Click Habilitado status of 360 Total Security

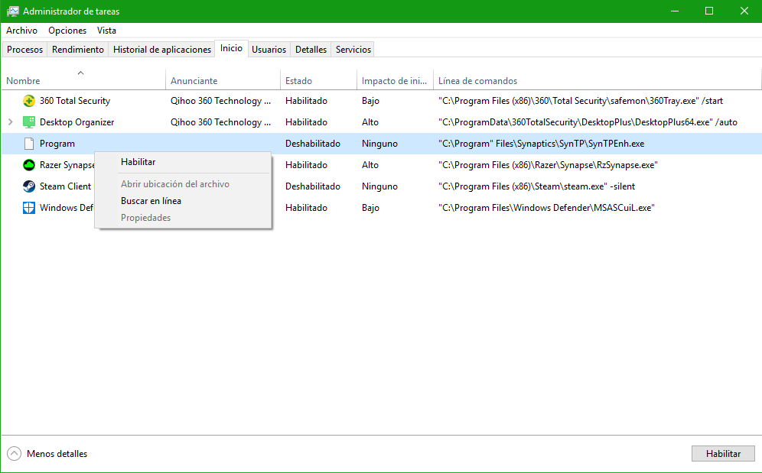coord(306,101)
